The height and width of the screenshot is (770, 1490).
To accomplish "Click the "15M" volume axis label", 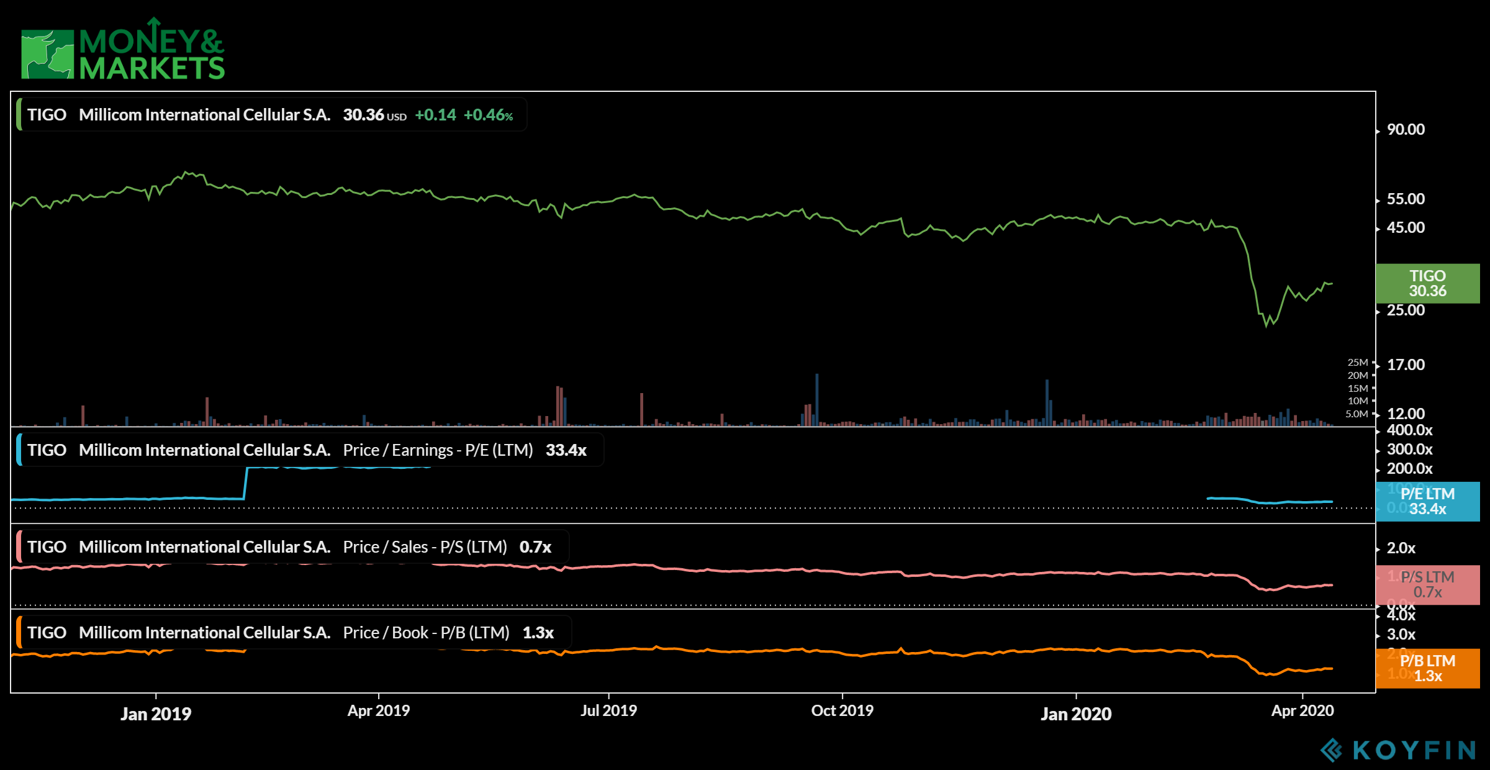I will pos(1358,388).
